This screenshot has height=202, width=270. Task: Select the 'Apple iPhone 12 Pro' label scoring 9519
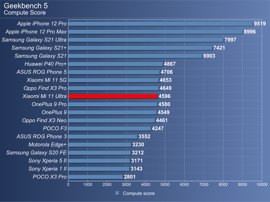click(x=42, y=24)
